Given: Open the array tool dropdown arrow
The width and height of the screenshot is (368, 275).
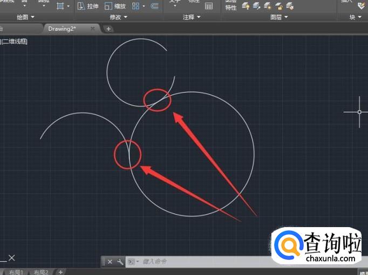Looking at the screenshot, I should coord(144,6).
